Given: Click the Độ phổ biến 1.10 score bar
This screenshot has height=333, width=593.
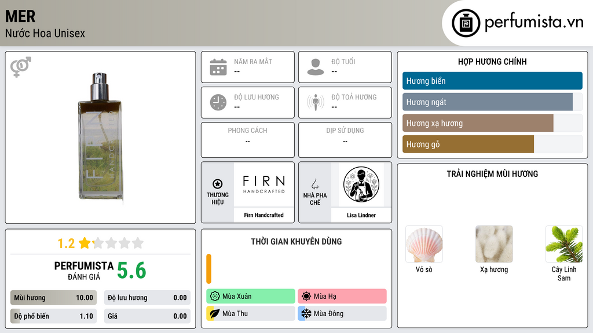Looking at the screenshot, I should (x=53, y=316).
